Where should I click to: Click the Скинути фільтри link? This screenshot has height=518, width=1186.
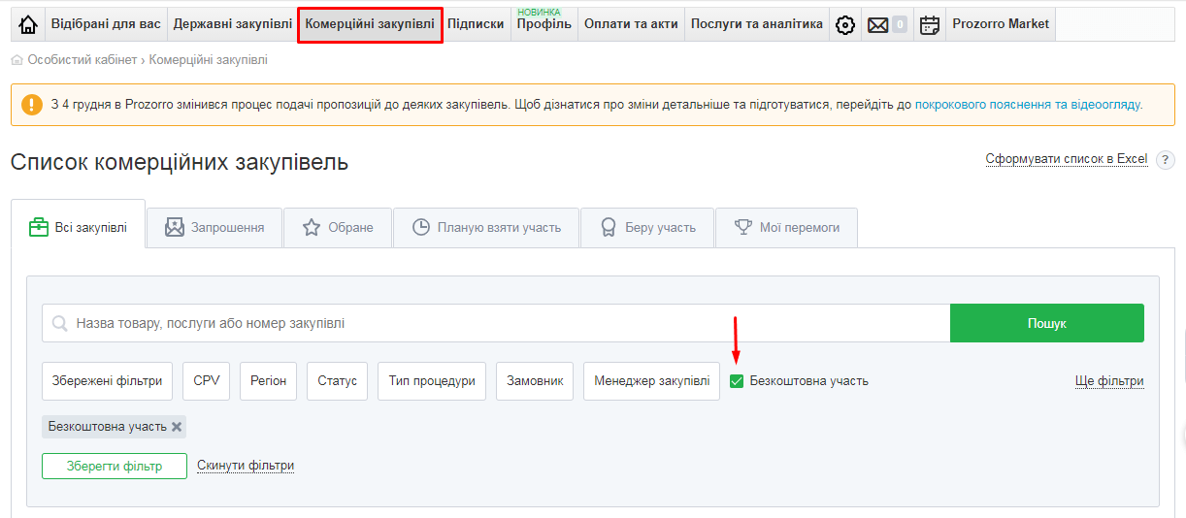(246, 466)
